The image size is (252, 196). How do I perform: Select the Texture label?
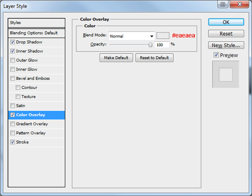pos(29,97)
